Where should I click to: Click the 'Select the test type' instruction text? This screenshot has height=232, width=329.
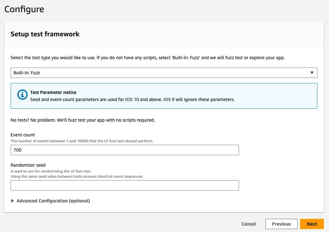click(x=147, y=58)
